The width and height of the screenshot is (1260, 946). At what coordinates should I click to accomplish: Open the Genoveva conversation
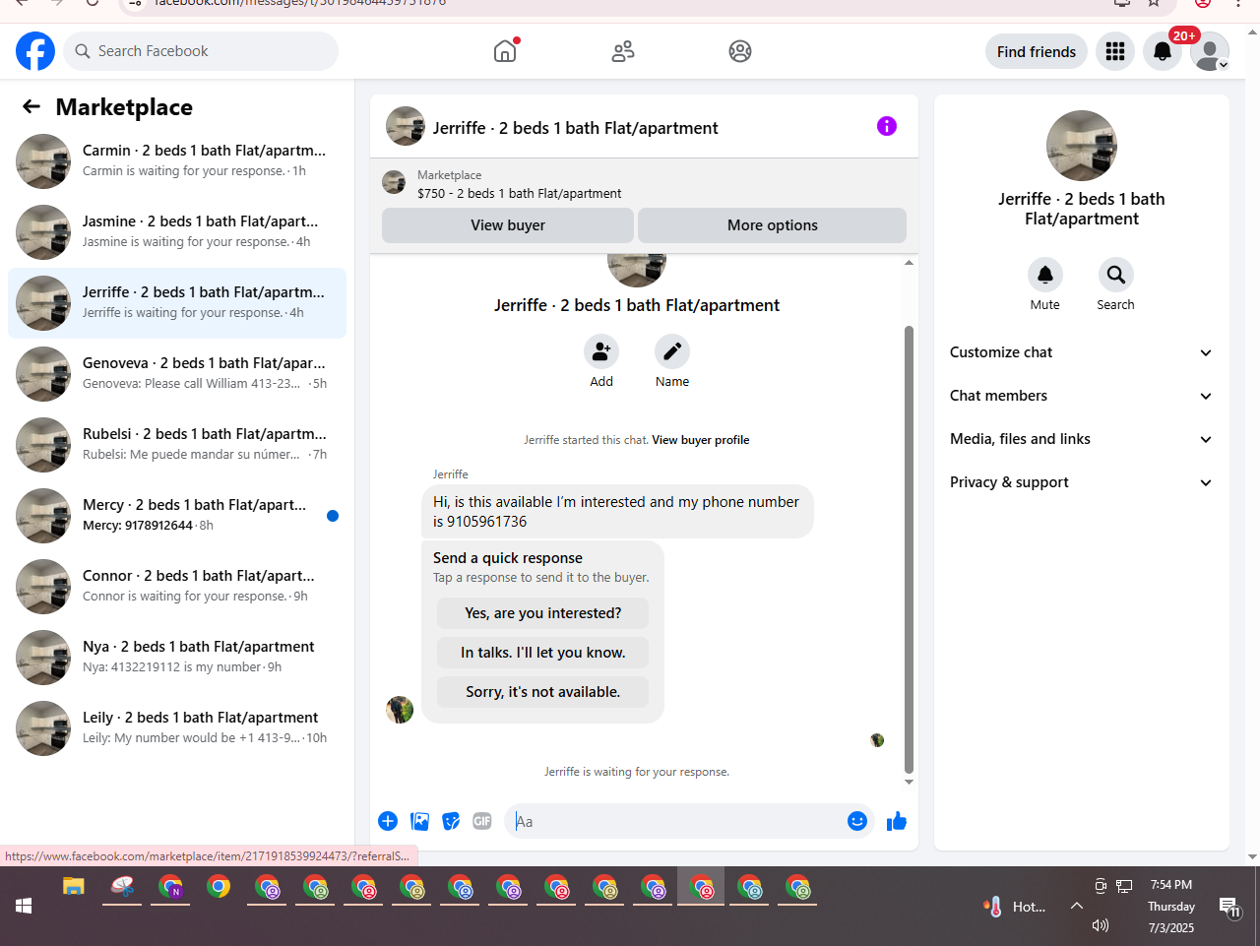(x=177, y=374)
